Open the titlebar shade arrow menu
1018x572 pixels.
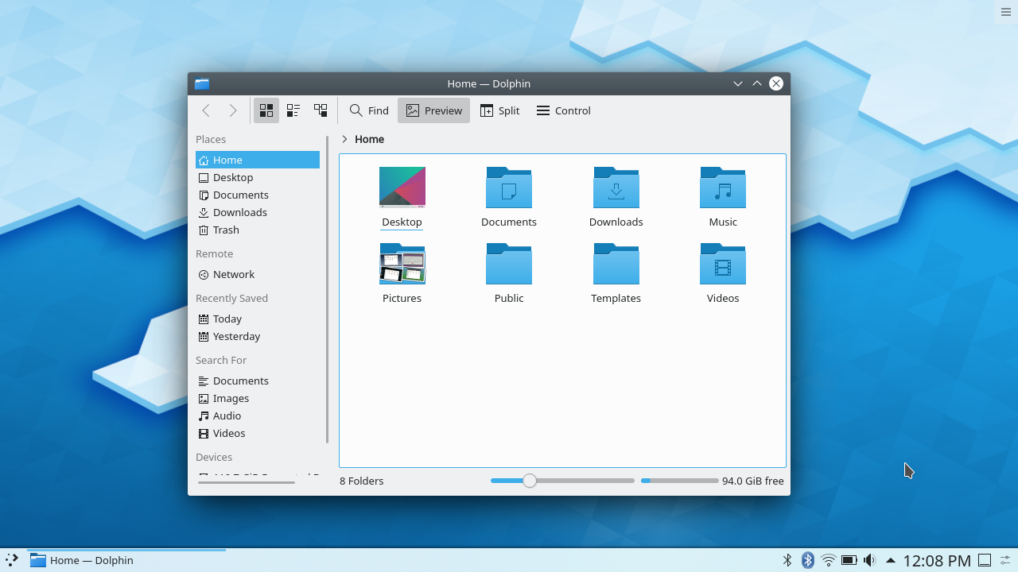pos(737,83)
